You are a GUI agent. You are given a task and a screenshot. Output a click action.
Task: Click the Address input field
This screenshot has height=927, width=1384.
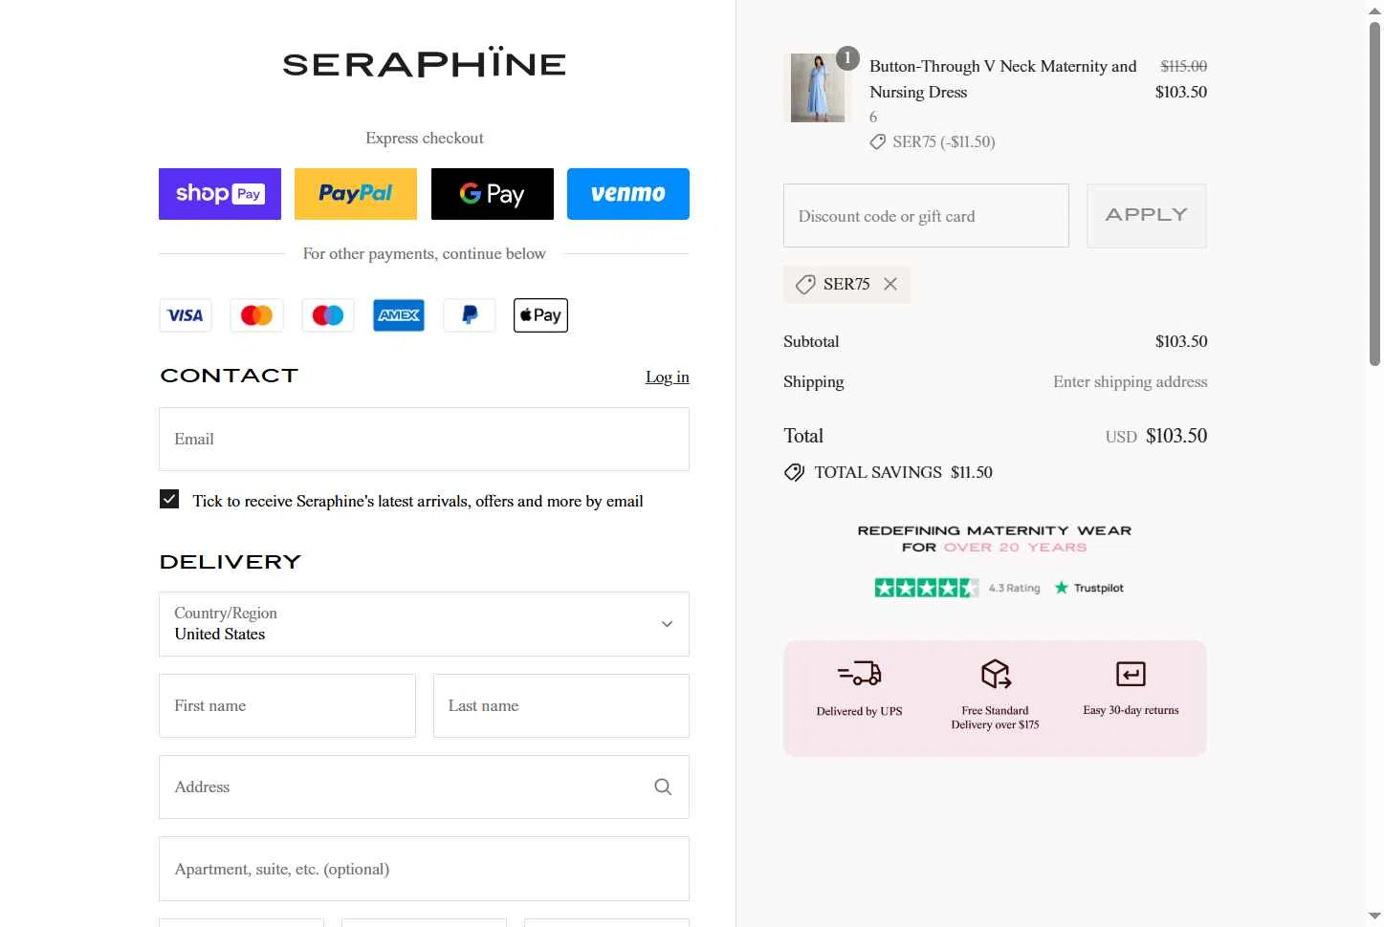424,787
